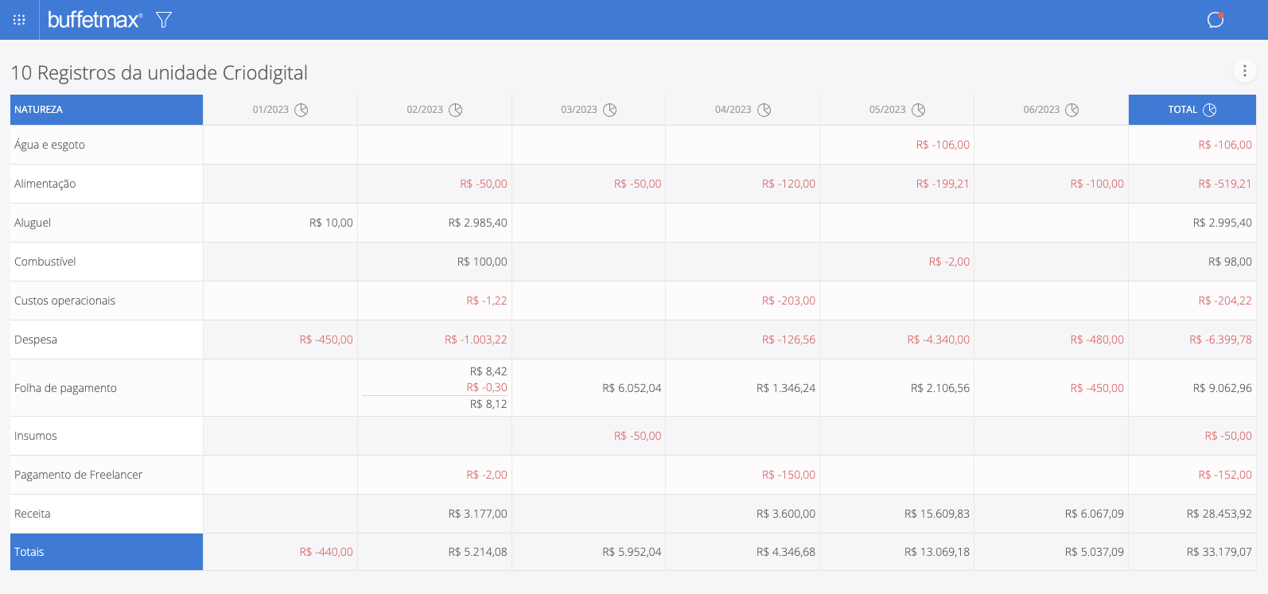The image size is (1268, 594).
Task: Click Folha de pagamento 02/2023 subtotal R$ 8,12
Action: click(x=488, y=404)
